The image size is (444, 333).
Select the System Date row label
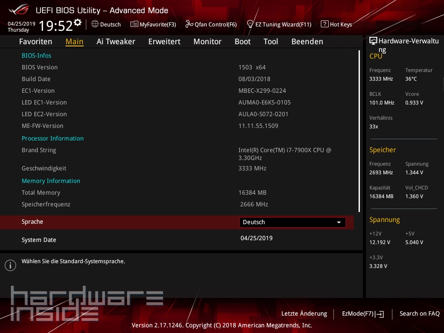tap(39, 240)
